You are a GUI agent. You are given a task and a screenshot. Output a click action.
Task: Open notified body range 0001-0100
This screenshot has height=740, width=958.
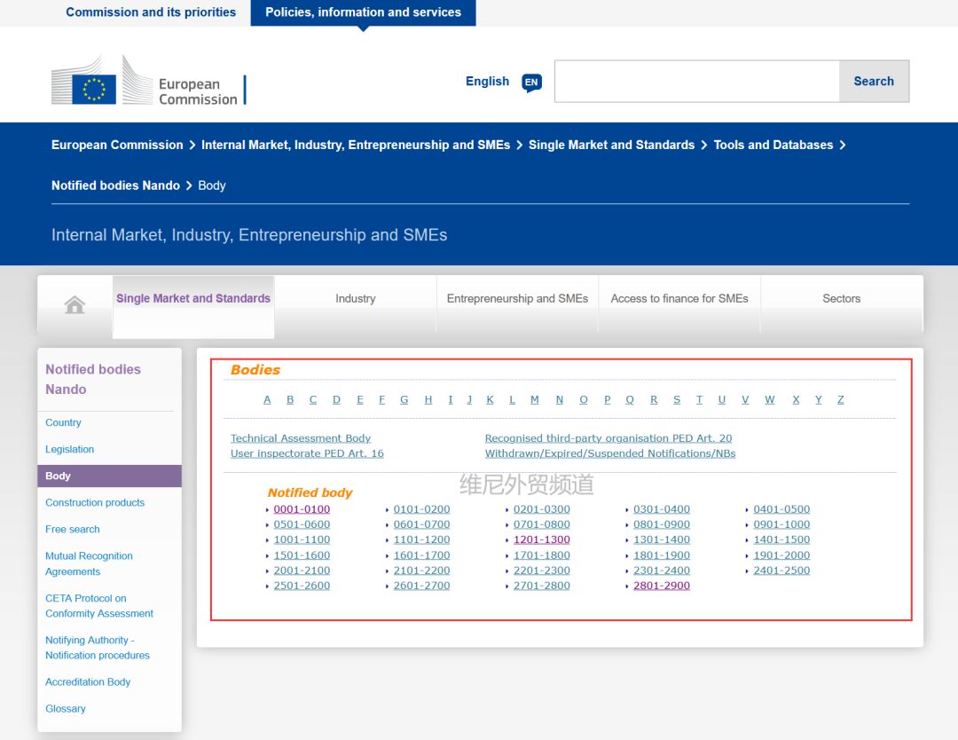pyautogui.click(x=302, y=509)
